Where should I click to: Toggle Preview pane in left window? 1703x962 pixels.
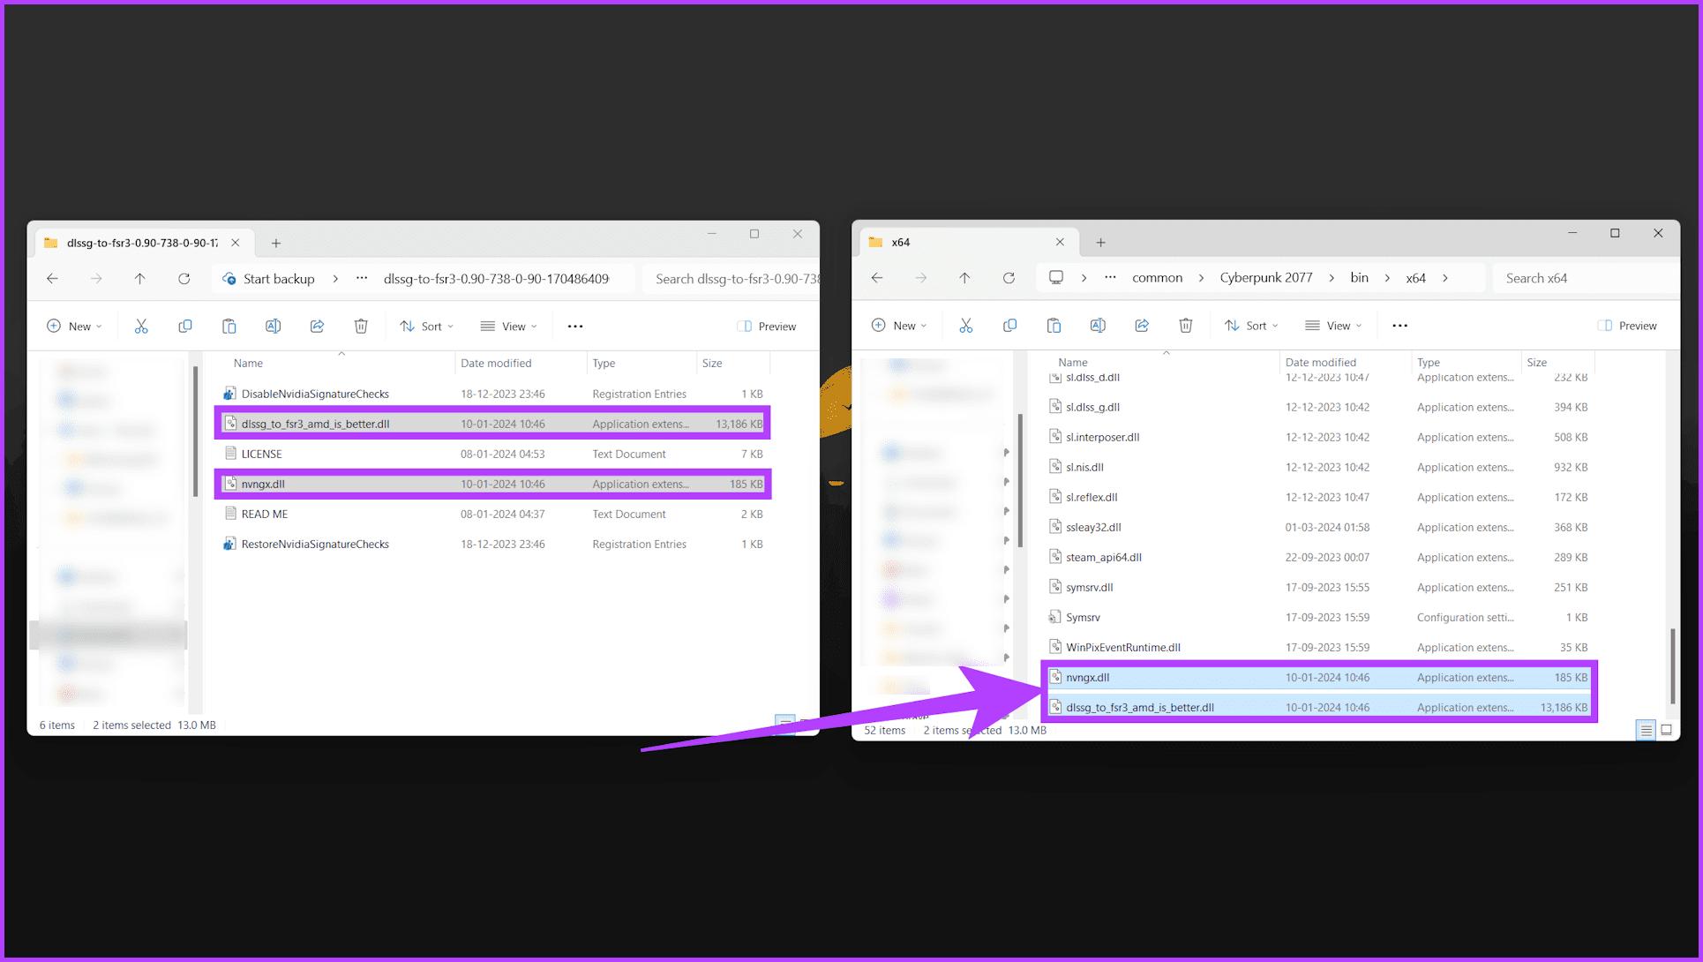point(767,327)
